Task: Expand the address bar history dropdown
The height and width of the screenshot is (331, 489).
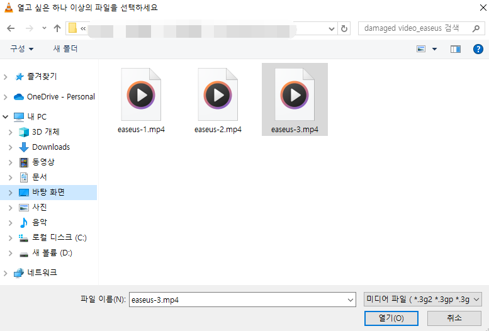Action: coord(332,29)
